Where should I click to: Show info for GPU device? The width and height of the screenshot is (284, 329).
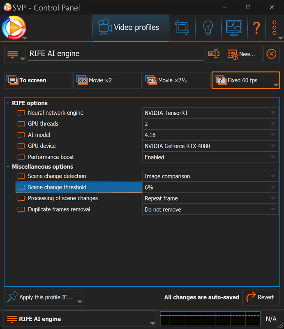[21, 146]
